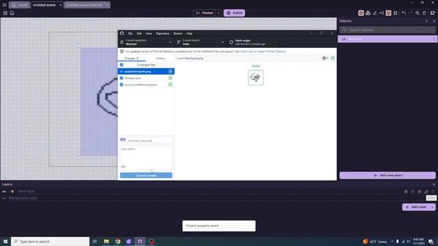438x246 pixels.
Task: Open the File menu in GitHub Desktop
Action: click(130, 33)
